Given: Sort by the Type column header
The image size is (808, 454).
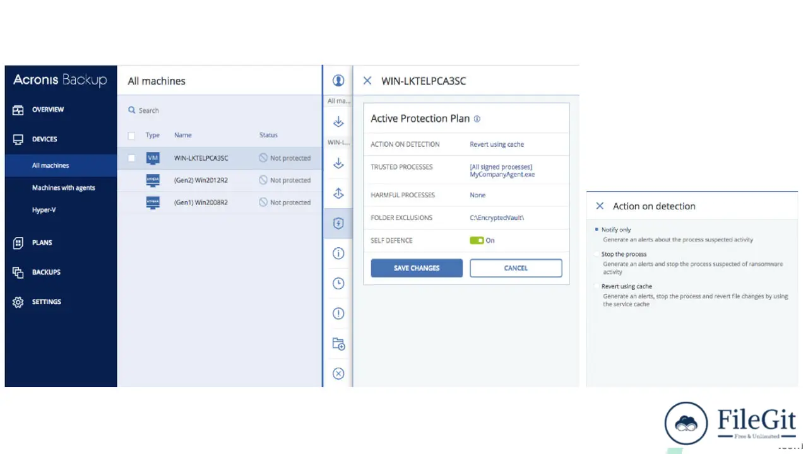Looking at the screenshot, I should (153, 136).
